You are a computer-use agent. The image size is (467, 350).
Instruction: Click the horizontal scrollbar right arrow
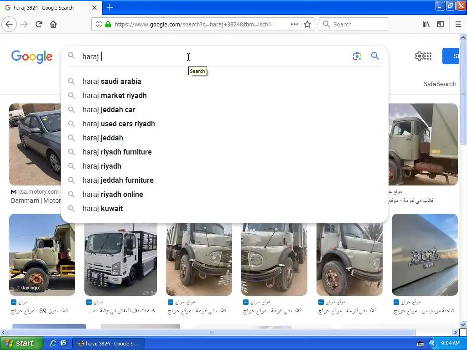(x=456, y=332)
